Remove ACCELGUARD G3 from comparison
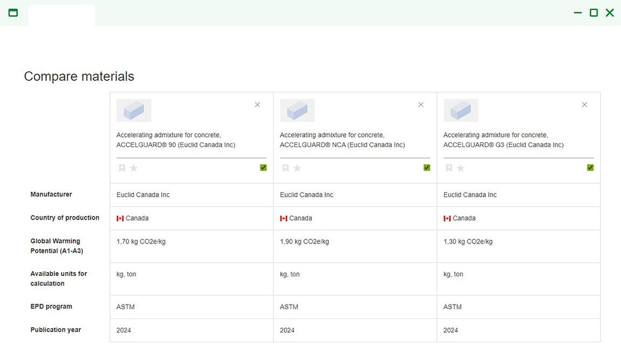621x360 pixels. pyautogui.click(x=584, y=105)
